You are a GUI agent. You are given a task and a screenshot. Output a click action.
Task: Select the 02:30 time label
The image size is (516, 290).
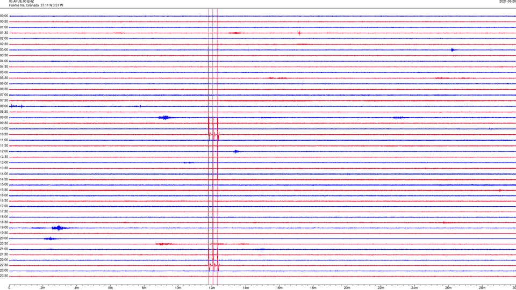4,44
